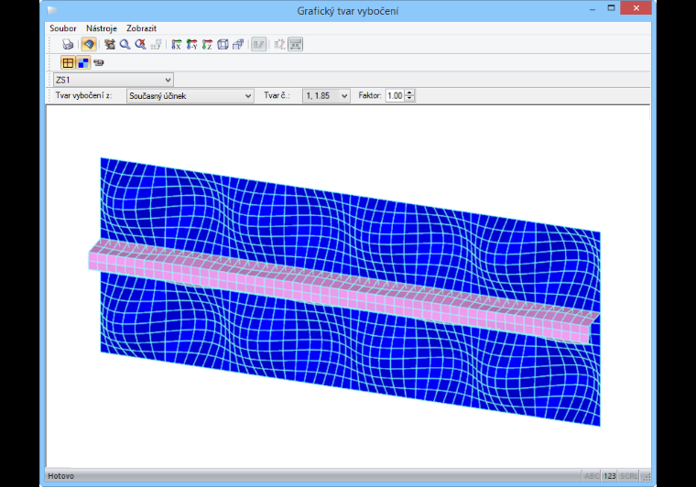696x487 pixels.
Task: Switch to the X axis view
Action: (176, 44)
